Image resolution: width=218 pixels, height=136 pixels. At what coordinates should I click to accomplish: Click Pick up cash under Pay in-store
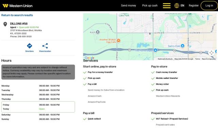(x=162, y=90)
